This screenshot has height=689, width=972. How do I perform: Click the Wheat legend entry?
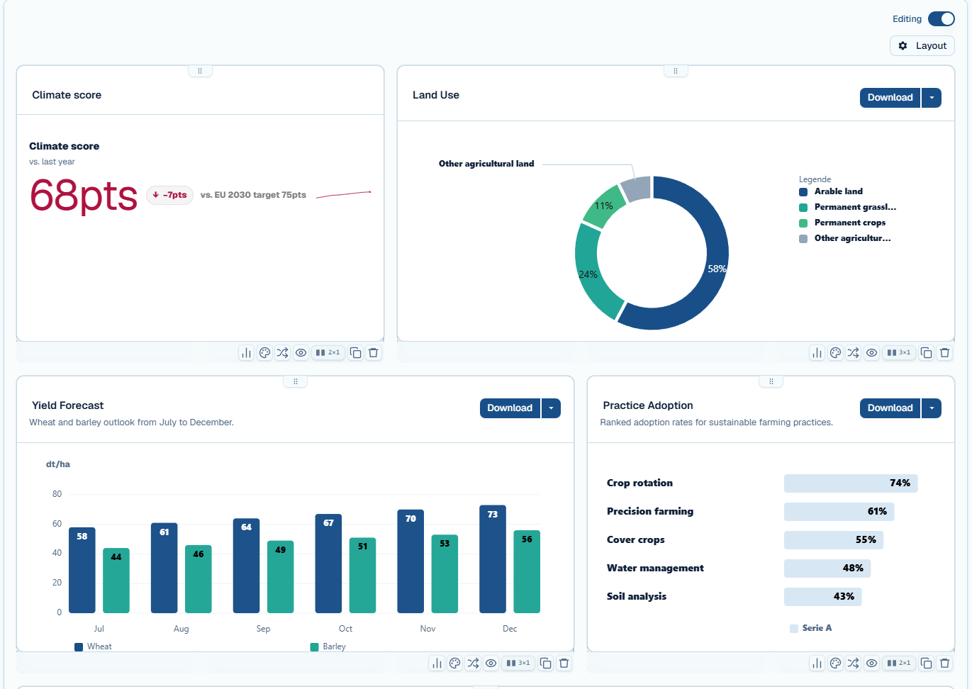[x=94, y=647]
